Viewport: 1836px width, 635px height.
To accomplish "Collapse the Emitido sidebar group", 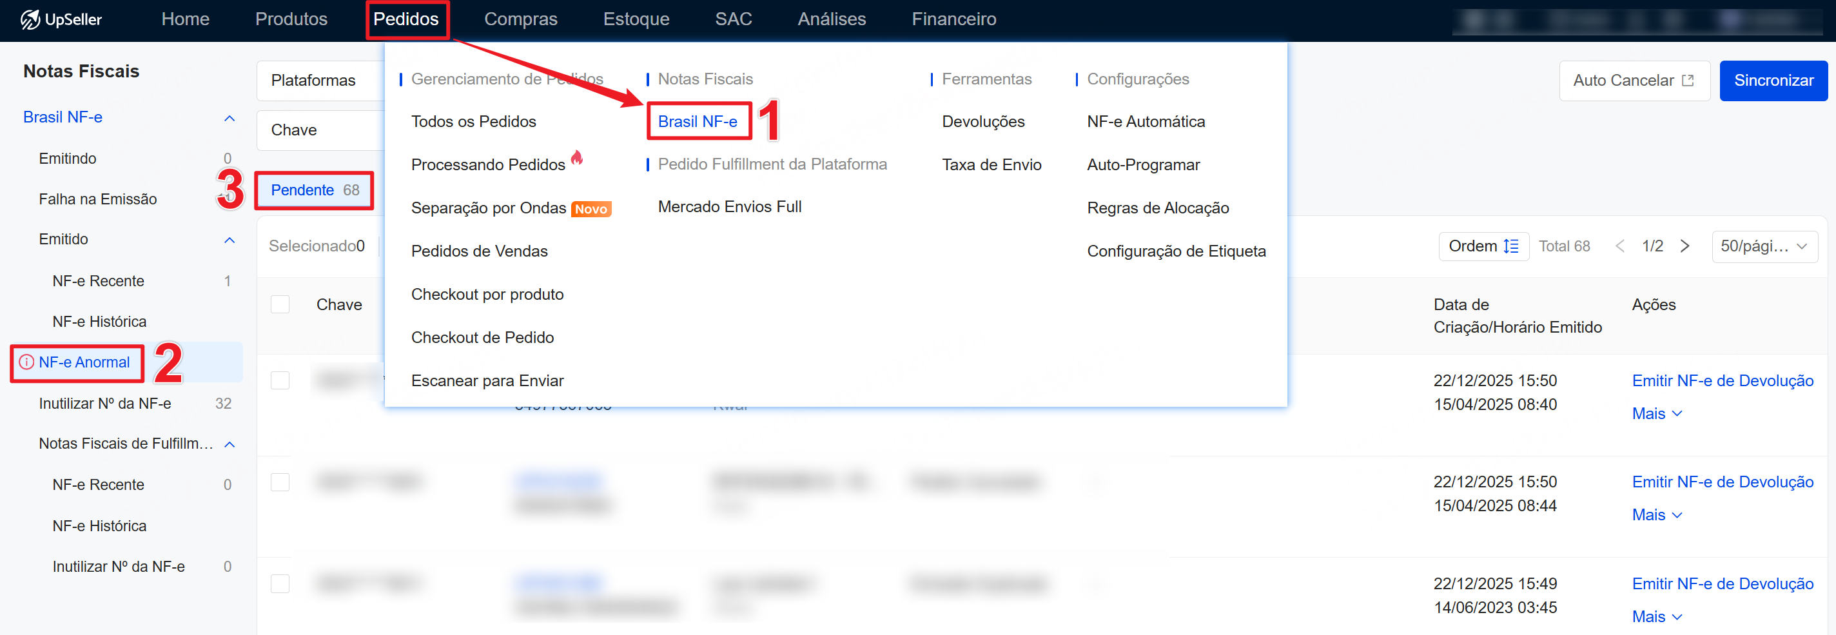I will (x=229, y=240).
